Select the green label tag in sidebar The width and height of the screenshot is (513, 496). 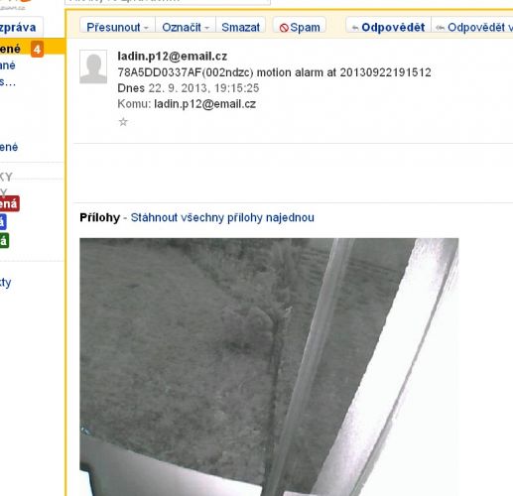(4, 241)
